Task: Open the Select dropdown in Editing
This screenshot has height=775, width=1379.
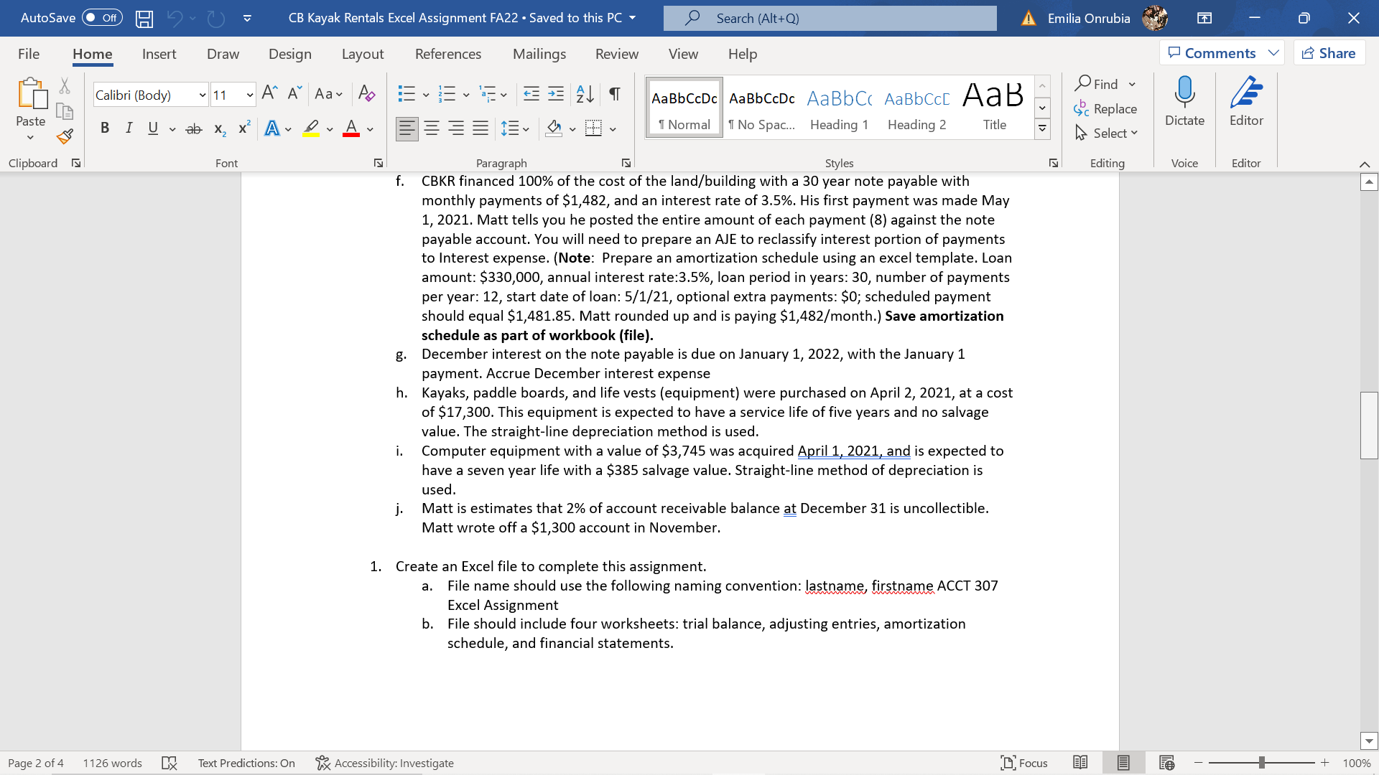Action: [1107, 133]
